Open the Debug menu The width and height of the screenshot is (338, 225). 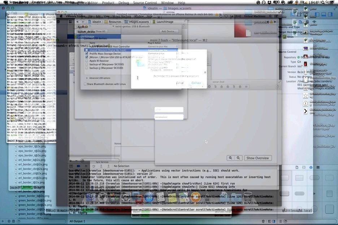tap(124, 3)
